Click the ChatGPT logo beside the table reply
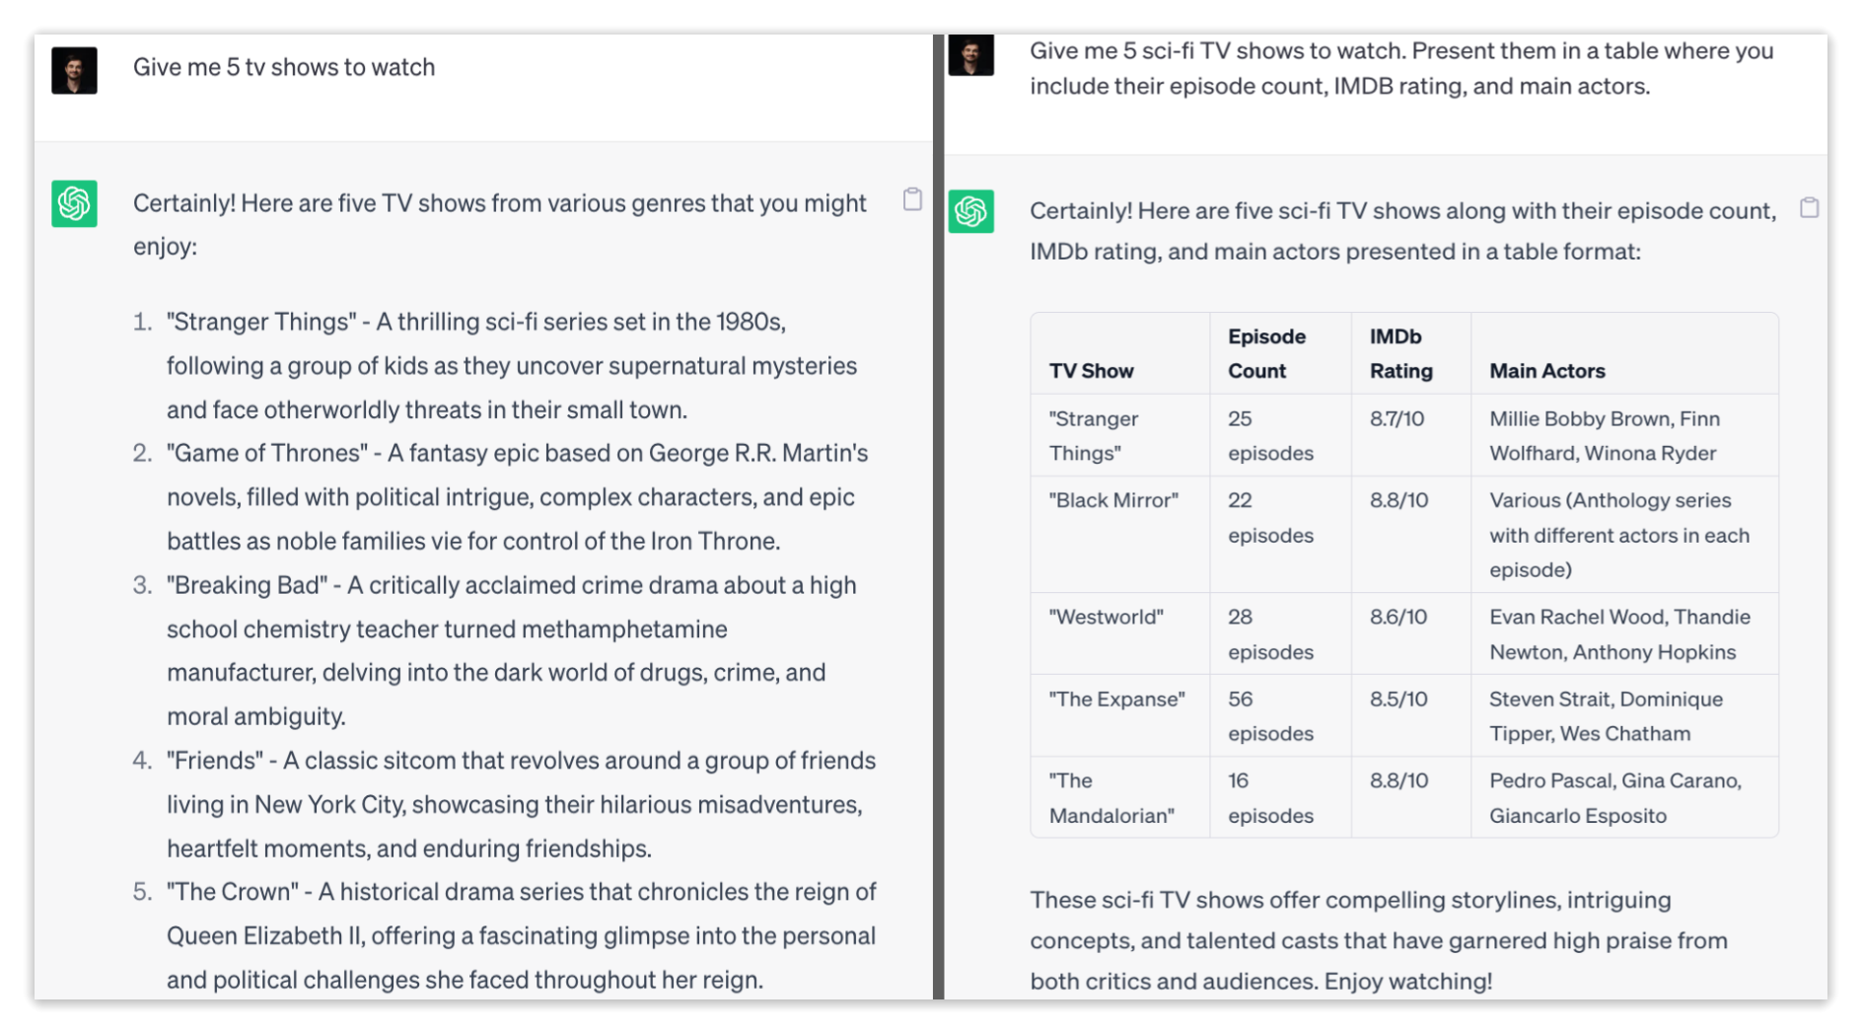The height and width of the screenshot is (1034, 1862). coord(970,211)
